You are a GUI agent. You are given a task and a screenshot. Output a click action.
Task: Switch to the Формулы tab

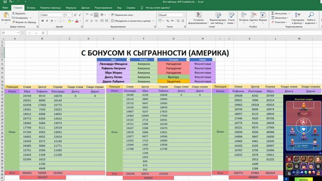(71, 8)
